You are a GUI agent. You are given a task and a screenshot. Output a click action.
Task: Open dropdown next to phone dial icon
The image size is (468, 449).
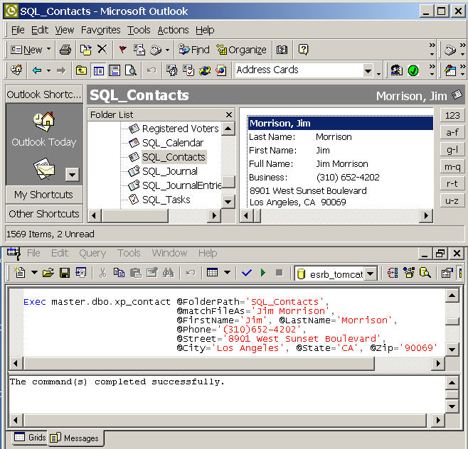(x=167, y=50)
